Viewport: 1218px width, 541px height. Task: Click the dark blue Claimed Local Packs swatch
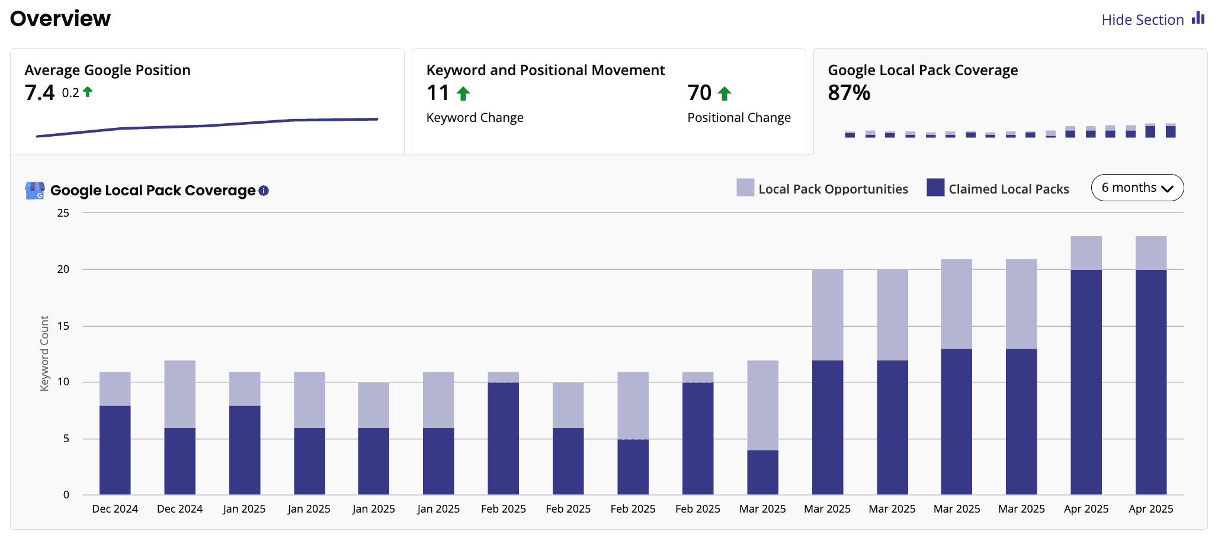point(935,188)
